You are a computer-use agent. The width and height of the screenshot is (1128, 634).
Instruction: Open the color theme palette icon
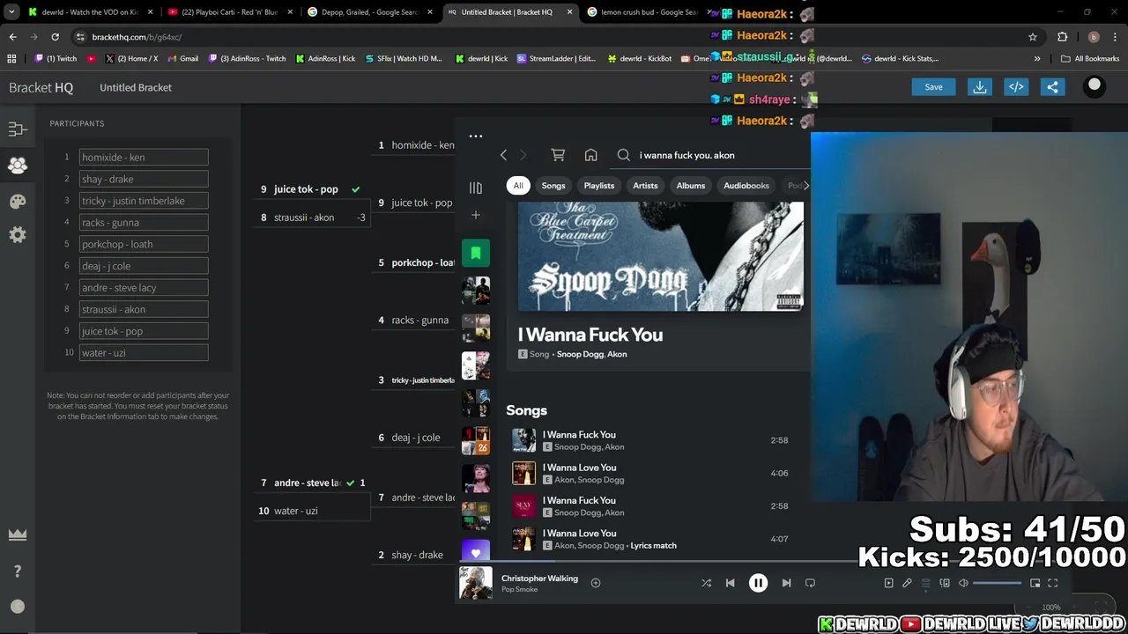click(18, 201)
